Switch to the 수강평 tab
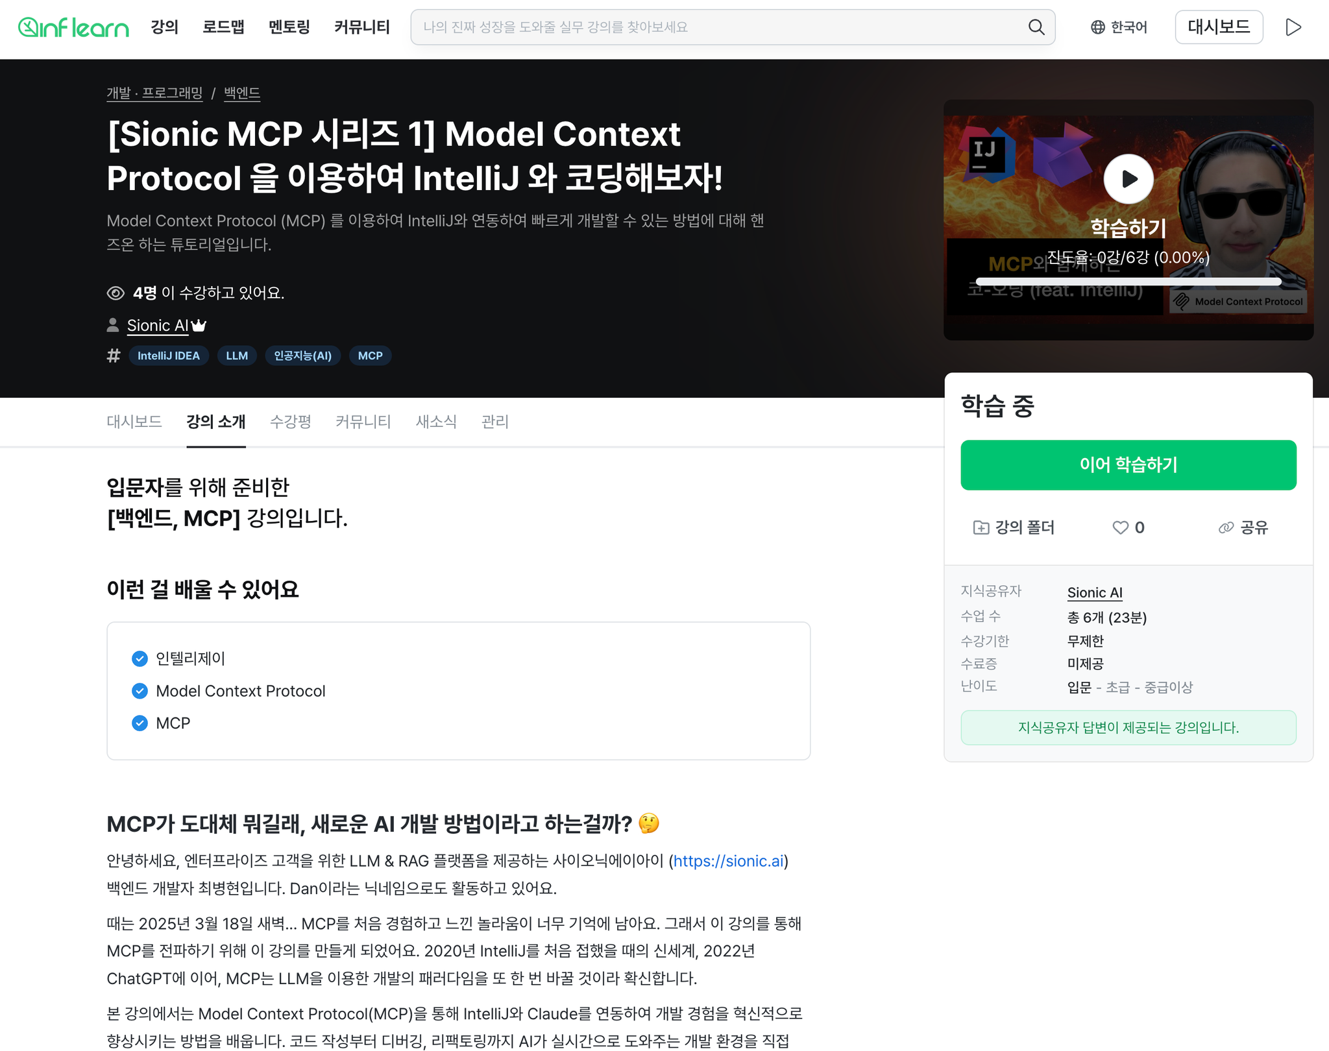The image size is (1329, 1051). pyautogui.click(x=290, y=422)
